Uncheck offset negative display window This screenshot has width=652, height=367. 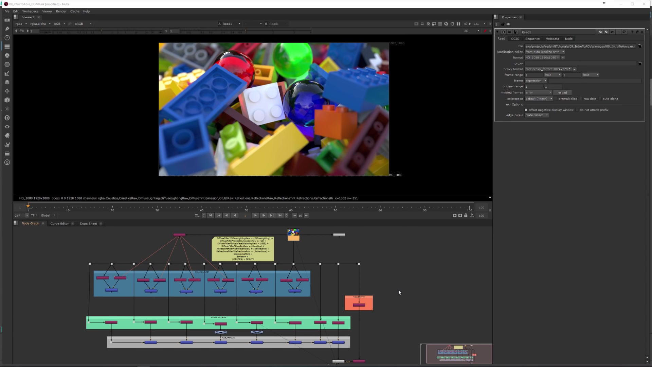click(526, 110)
